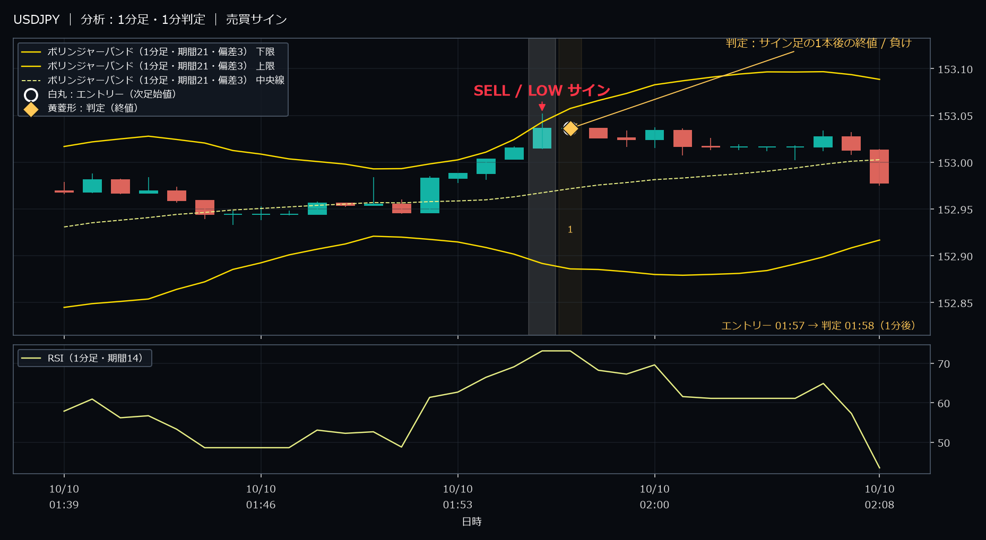Click the yellow diamond judgment legend marker
The image size is (986, 540).
coord(31,109)
